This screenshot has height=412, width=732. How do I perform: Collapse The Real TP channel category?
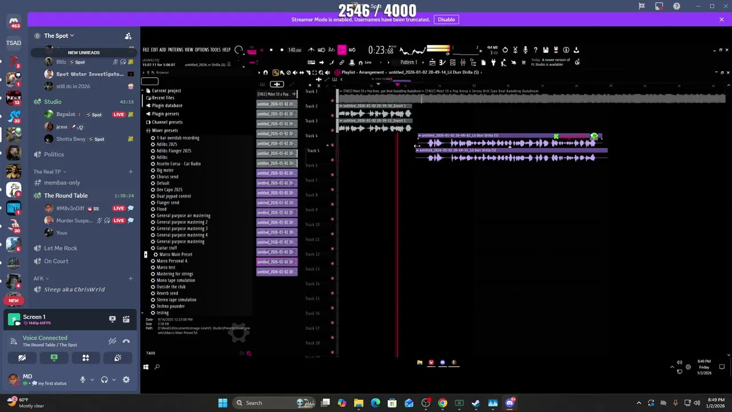(50, 172)
